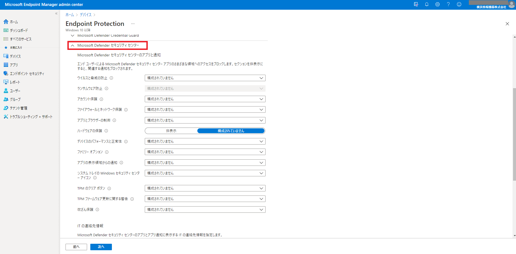Click the トラブルシューティング + サポート icon
The height and width of the screenshot is (254, 516).
[6, 116]
